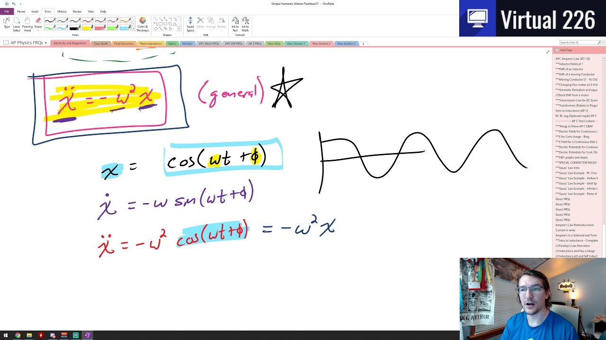Select the Type tool
Viewport: 606px width, 340px height.
click(7, 23)
